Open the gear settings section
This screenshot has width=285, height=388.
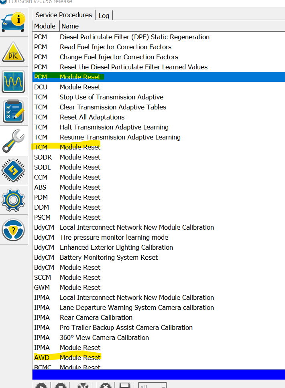(13, 200)
